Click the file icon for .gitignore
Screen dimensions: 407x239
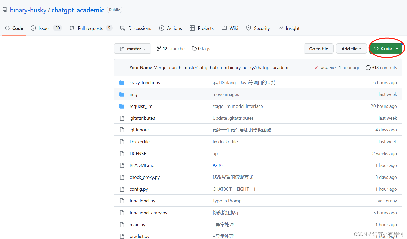(x=122, y=130)
